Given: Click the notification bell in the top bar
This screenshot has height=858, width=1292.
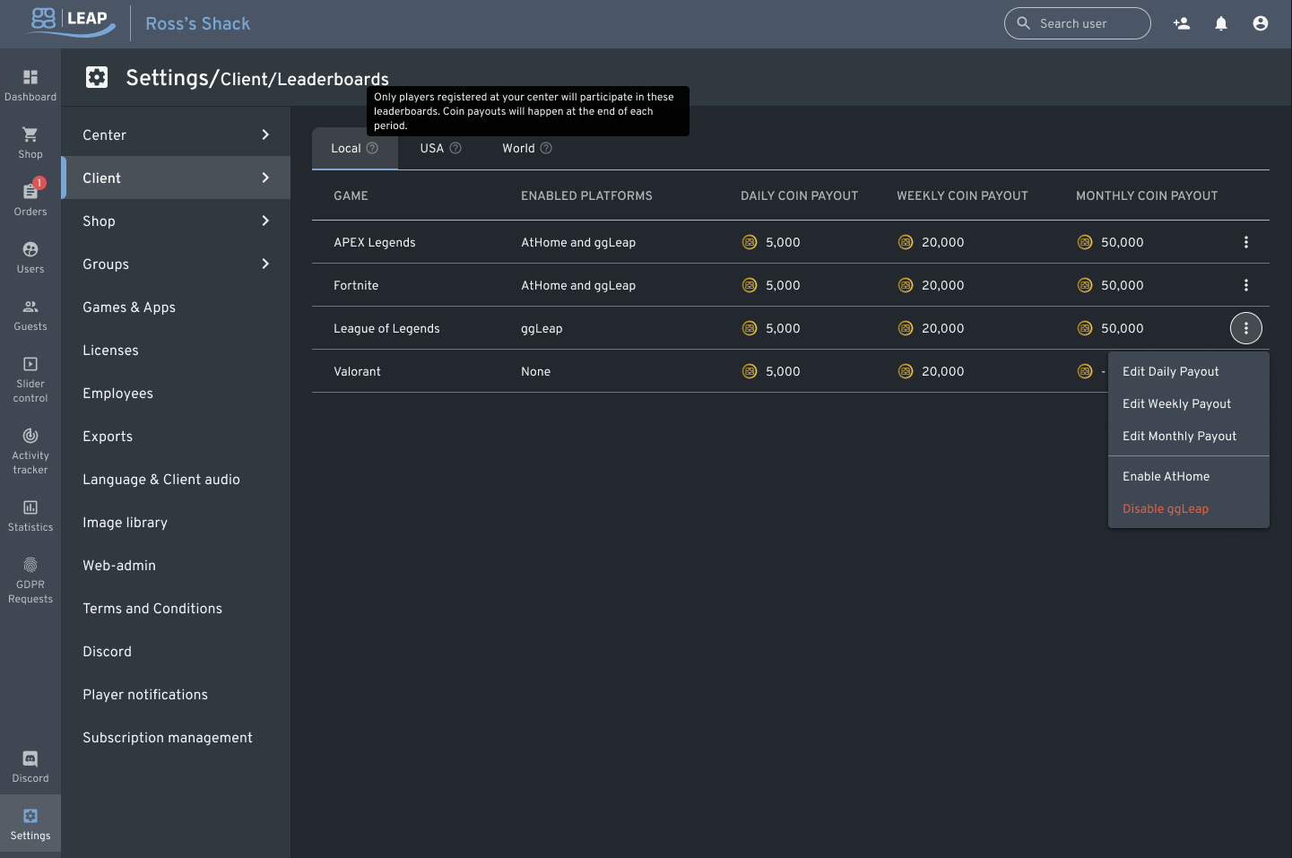Looking at the screenshot, I should (1220, 23).
